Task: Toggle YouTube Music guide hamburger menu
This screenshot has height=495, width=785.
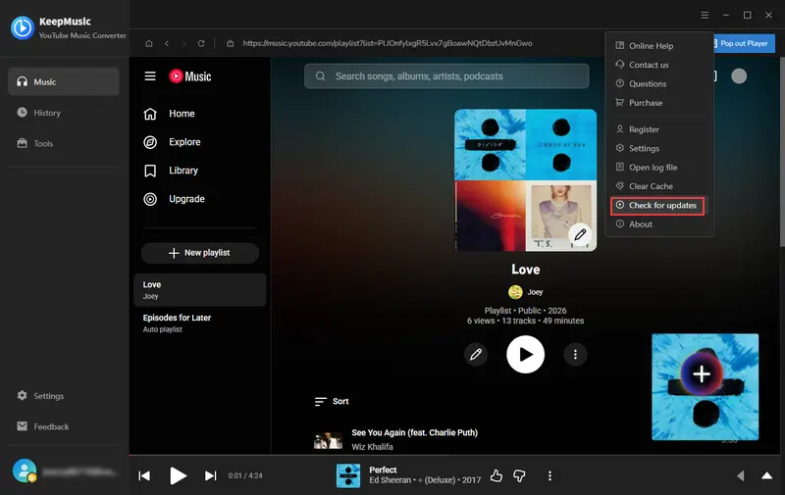Action: coord(150,76)
